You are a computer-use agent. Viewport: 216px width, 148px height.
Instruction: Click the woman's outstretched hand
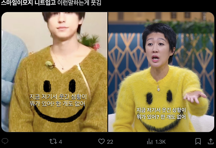(195, 97)
